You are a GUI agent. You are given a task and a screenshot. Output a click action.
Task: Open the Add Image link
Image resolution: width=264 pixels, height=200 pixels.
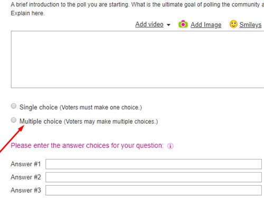(x=206, y=25)
